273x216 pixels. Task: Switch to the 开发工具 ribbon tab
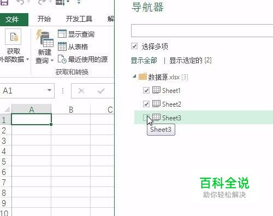point(79,19)
